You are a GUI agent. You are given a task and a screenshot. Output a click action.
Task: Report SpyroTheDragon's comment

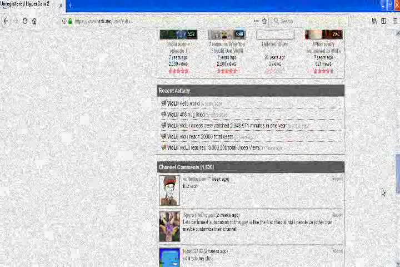(338, 215)
